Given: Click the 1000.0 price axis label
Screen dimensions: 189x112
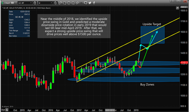Looking at the screenshot, I should 184,96.
